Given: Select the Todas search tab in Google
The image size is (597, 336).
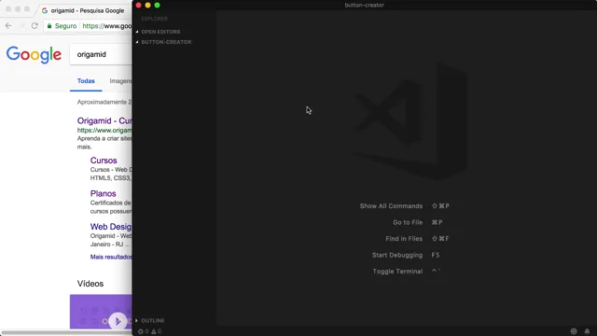Looking at the screenshot, I should [86, 81].
